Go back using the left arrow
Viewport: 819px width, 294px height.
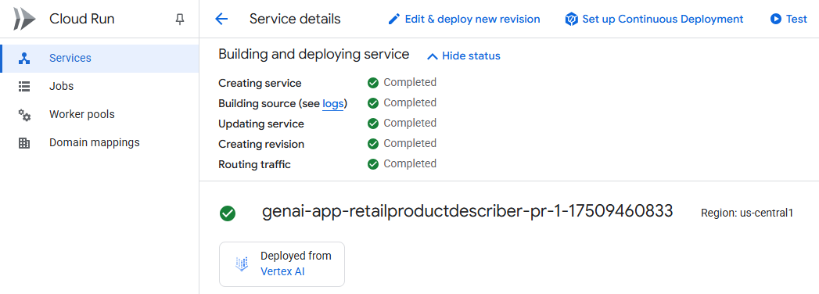click(221, 20)
